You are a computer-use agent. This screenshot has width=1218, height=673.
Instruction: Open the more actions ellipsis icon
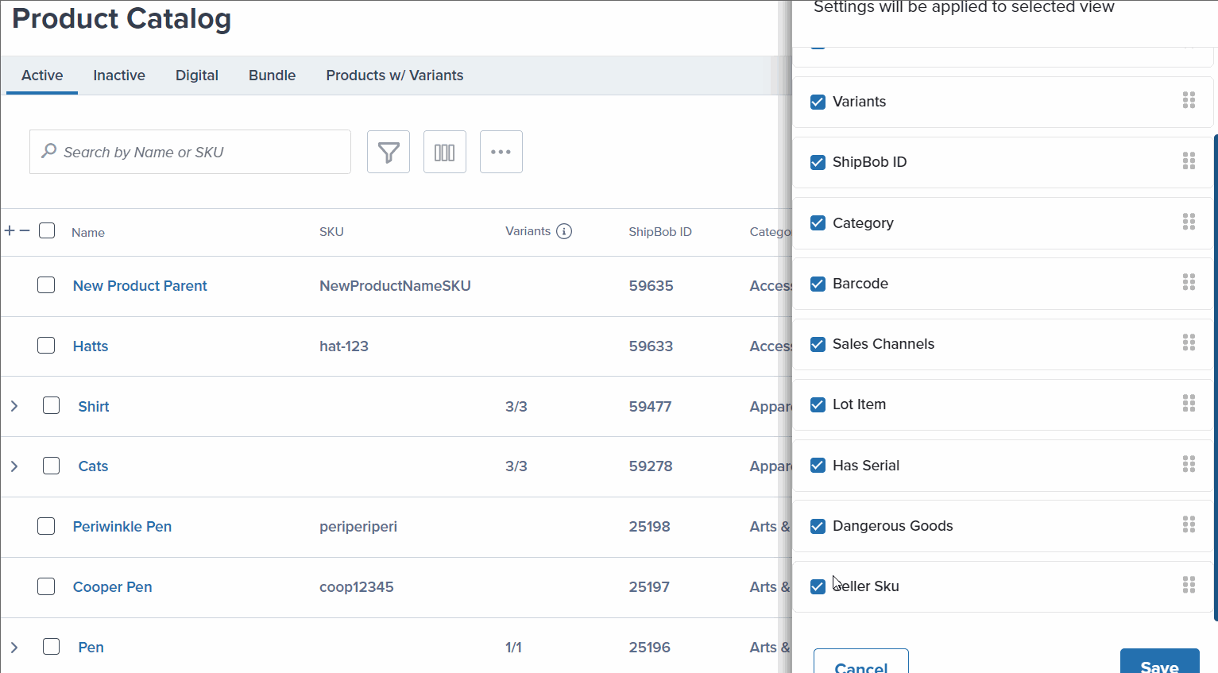[x=501, y=151]
